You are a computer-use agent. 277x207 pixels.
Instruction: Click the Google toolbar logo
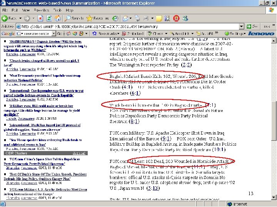8,33
